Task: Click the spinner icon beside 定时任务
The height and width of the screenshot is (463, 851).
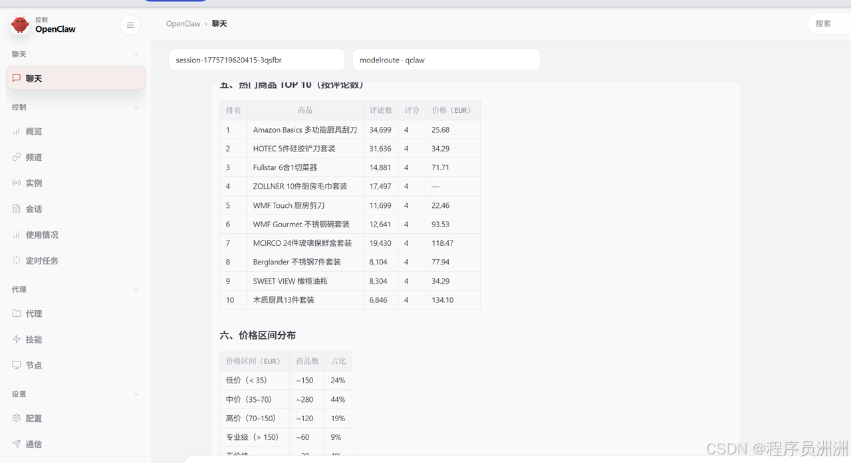Action: tap(17, 261)
